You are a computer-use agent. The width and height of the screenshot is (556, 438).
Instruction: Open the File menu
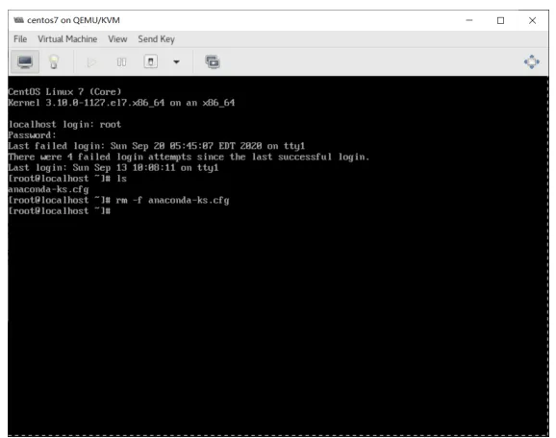coord(20,39)
